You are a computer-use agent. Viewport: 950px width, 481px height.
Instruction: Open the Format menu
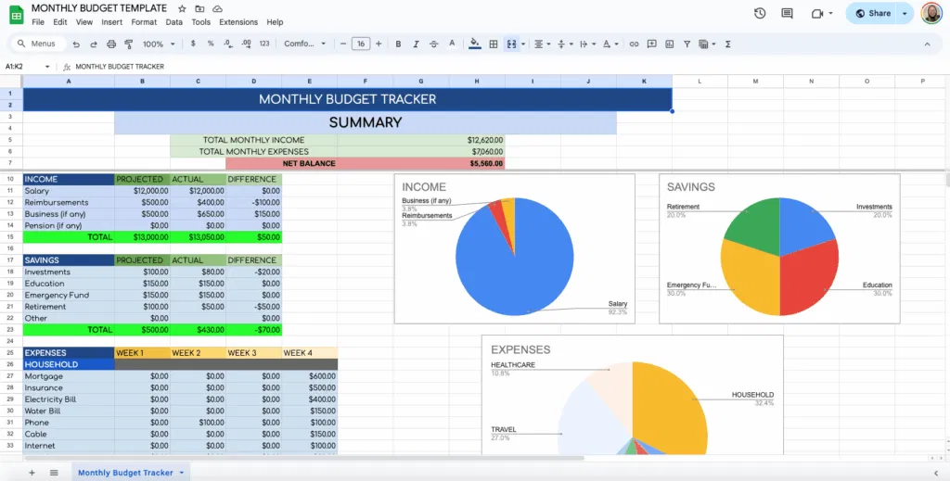144,22
